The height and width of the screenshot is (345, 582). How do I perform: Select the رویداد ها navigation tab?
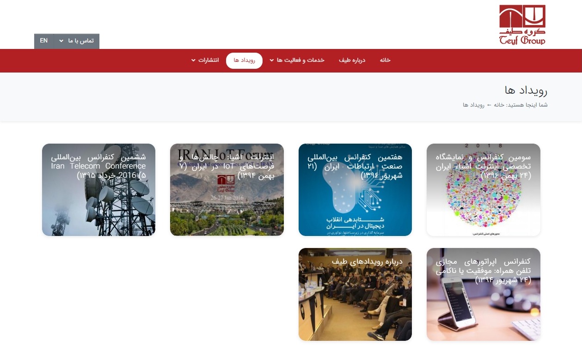click(244, 61)
